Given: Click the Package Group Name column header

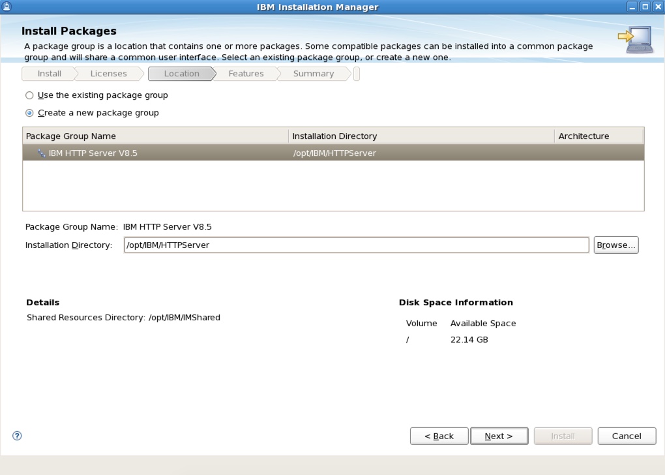Looking at the screenshot, I should (x=155, y=136).
